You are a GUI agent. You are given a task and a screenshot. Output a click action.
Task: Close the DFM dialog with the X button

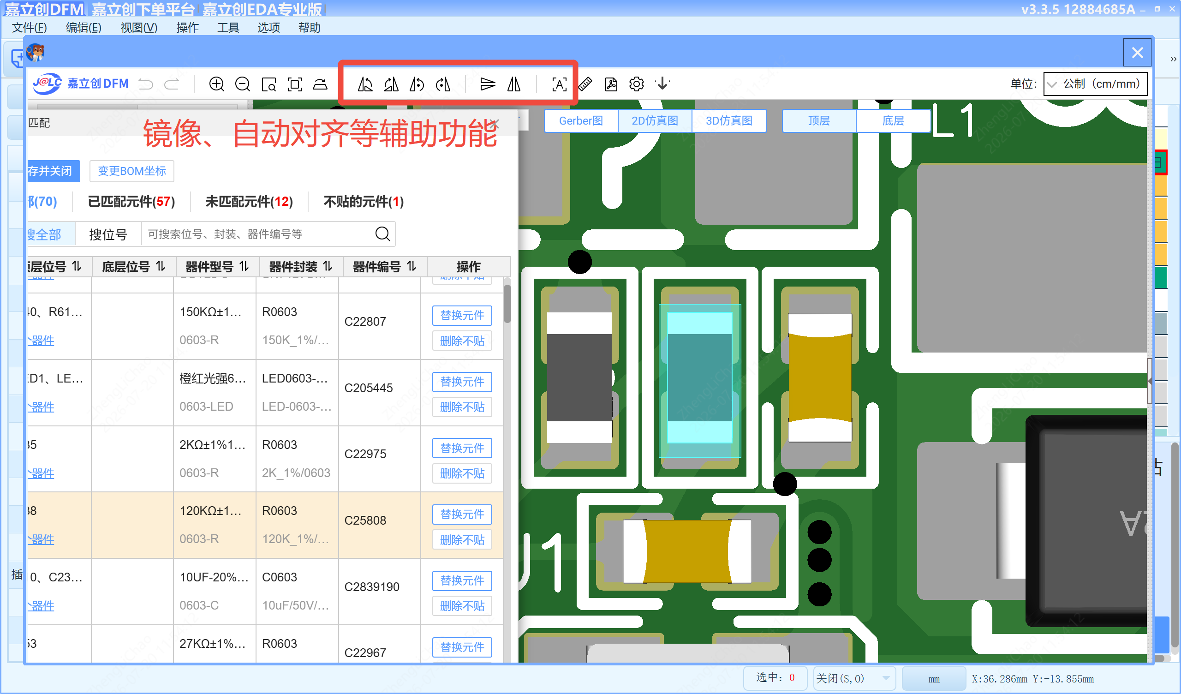(x=1138, y=53)
